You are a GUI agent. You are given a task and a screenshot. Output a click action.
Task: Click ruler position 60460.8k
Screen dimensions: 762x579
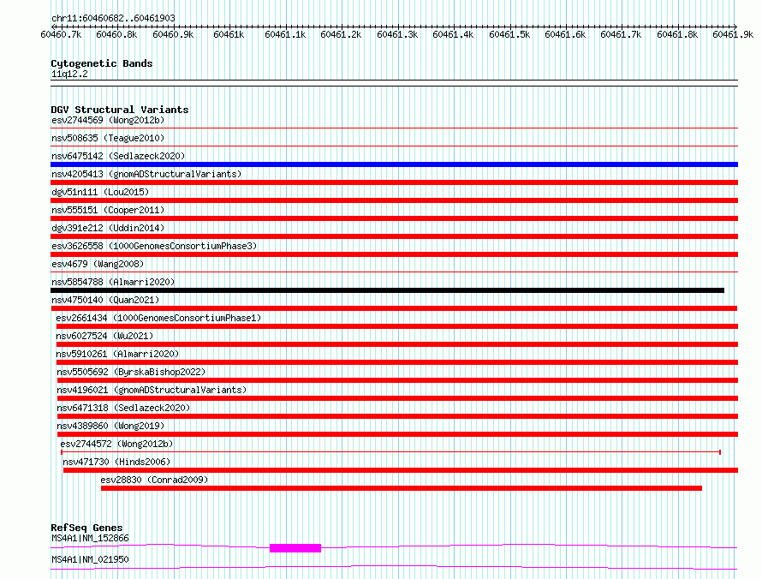(x=116, y=34)
